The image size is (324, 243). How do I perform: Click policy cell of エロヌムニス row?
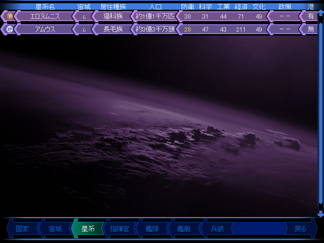point(285,16)
